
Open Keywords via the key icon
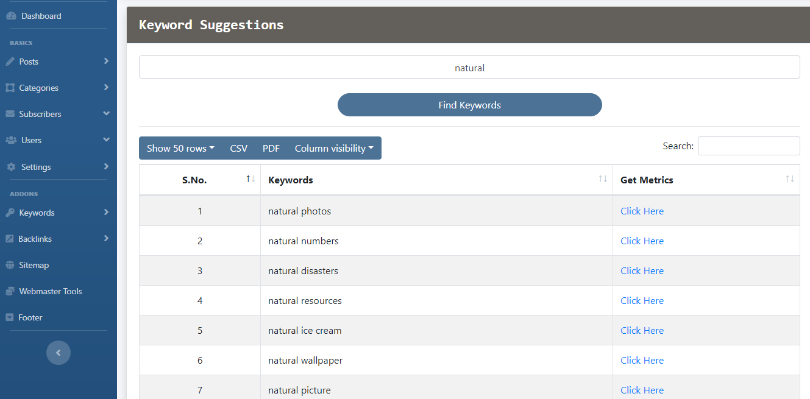[10, 213]
